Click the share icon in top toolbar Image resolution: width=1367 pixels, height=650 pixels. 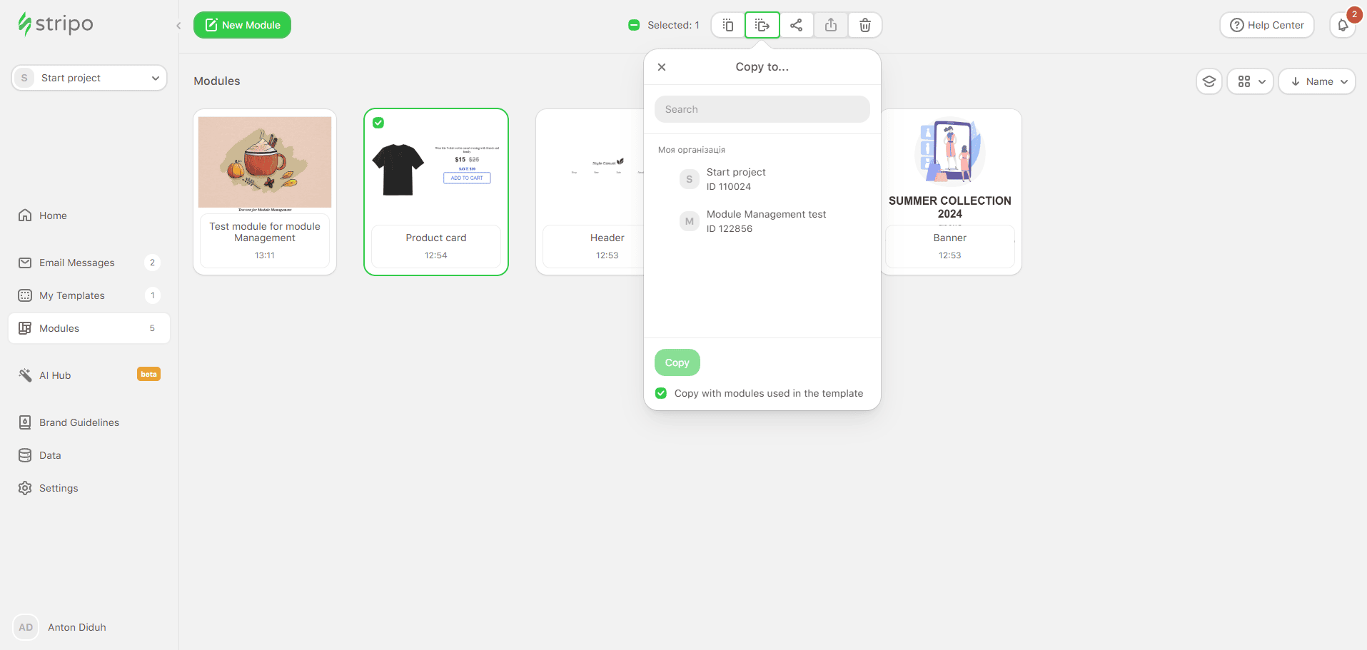coord(796,25)
